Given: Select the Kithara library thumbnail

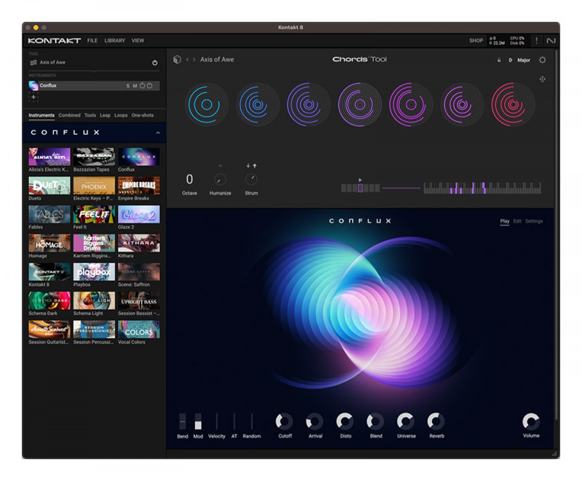Looking at the screenshot, I should pos(139,243).
